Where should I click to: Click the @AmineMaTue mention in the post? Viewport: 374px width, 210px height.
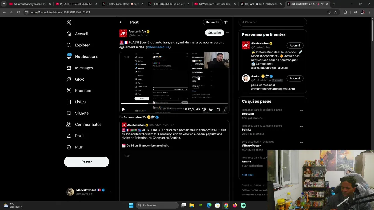click(158, 47)
